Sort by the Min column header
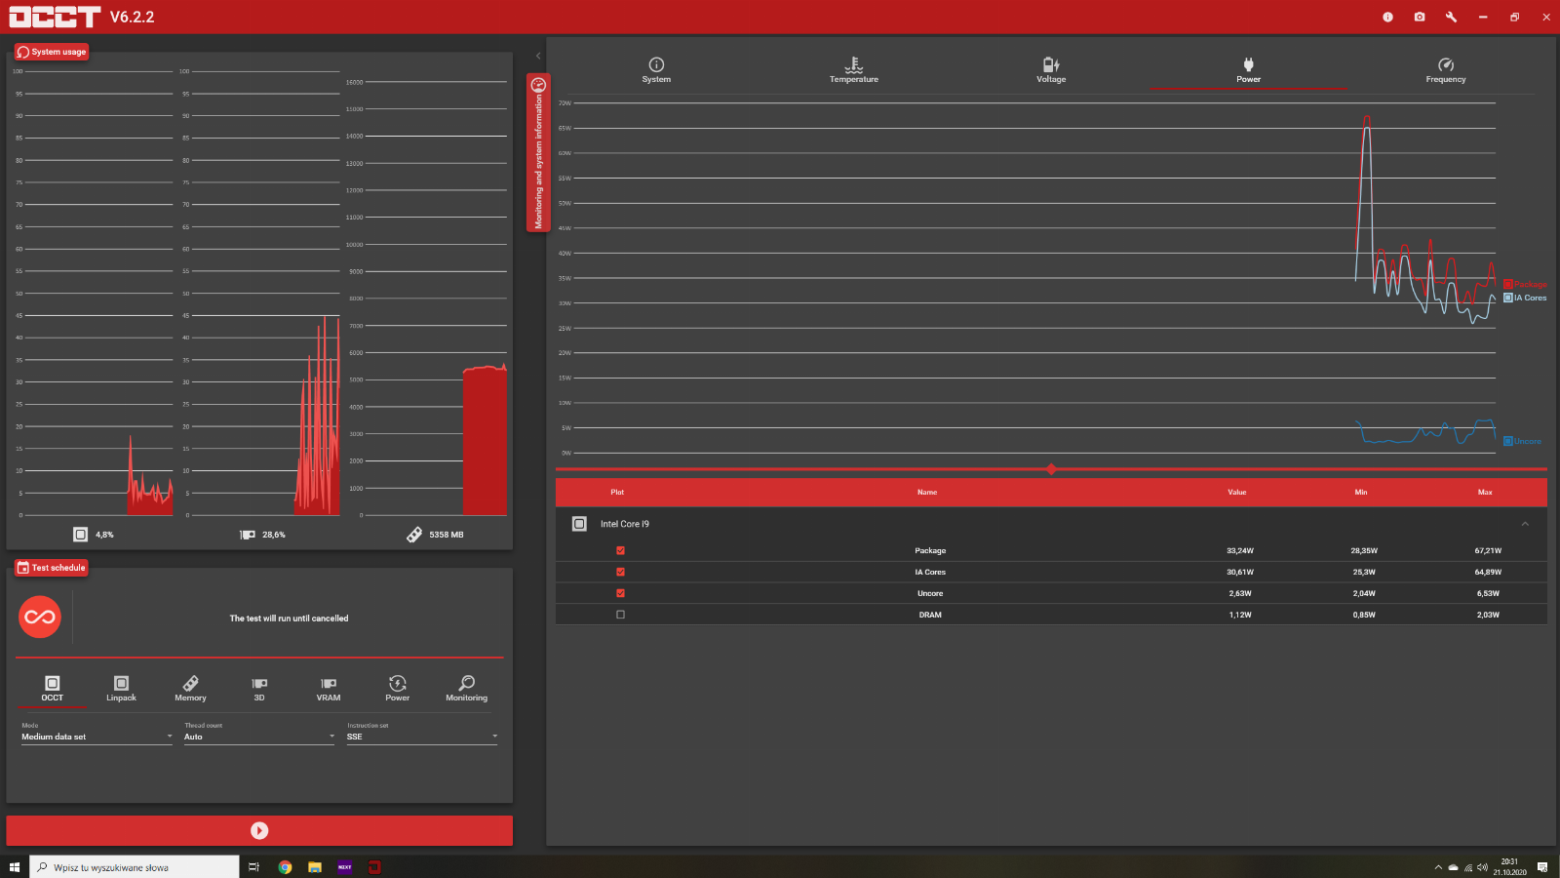The width and height of the screenshot is (1560, 878). pyautogui.click(x=1361, y=492)
